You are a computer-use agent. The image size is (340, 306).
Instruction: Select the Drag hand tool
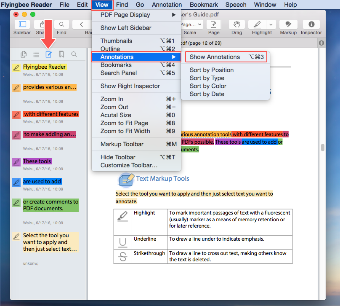(236, 24)
